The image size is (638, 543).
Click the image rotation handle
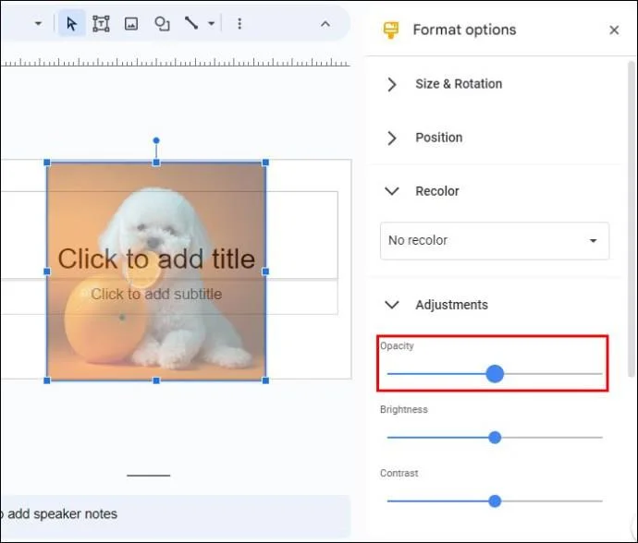[x=156, y=140]
